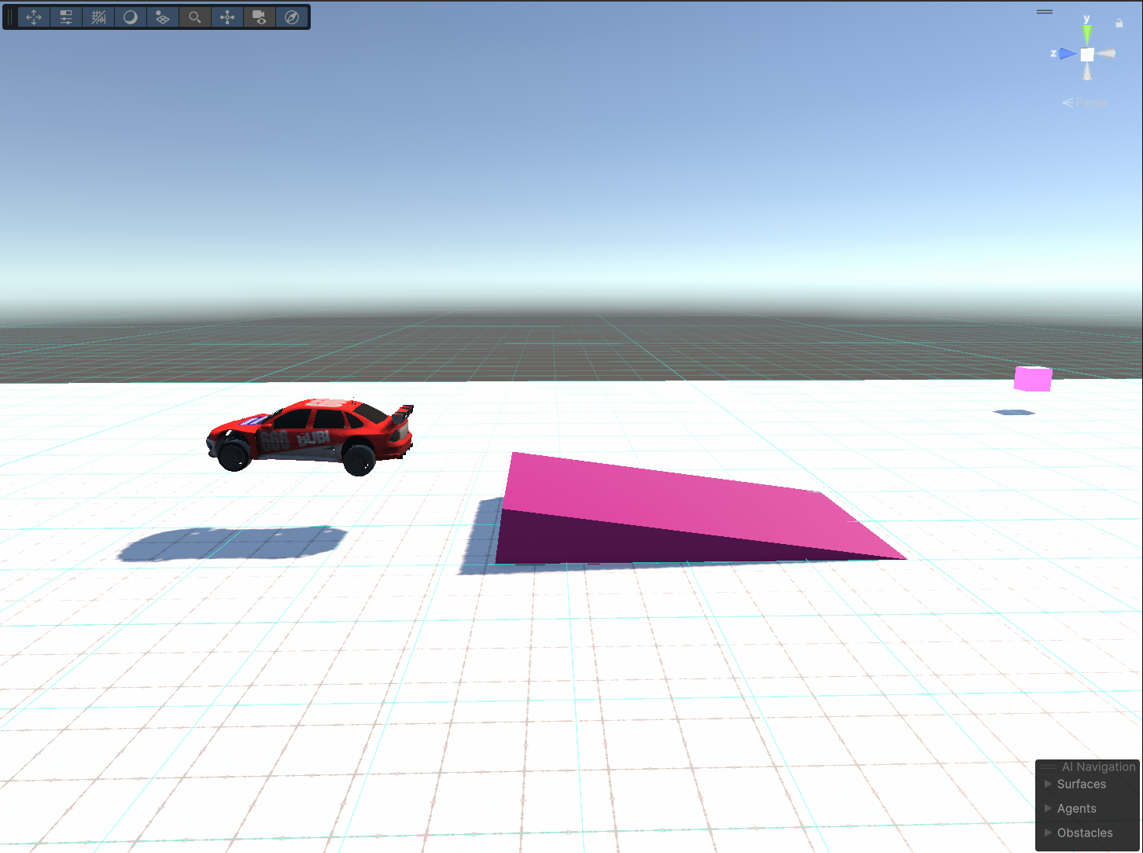The image size is (1143, 853).
Task: Select the red race car in scene
Action: tap(315, 435)
